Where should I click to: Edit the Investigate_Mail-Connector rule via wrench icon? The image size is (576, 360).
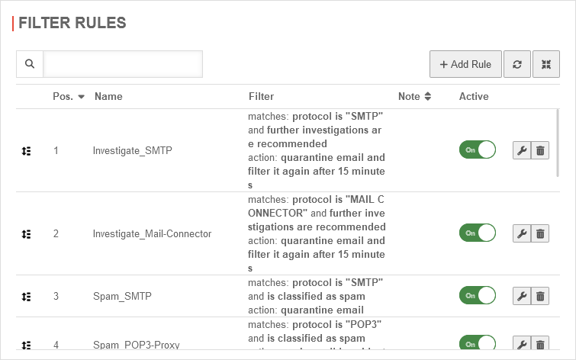coord(522,233)
